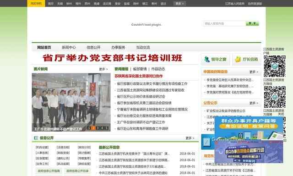Click the 中国政府网信息 panel title
This screenshot has height=176, width=293.
click(x=216, y=72)
